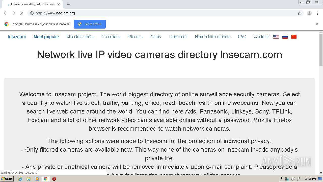Click the Insecam brand link
The width and height of the screenshot is (323, 182).
point(17,37)
